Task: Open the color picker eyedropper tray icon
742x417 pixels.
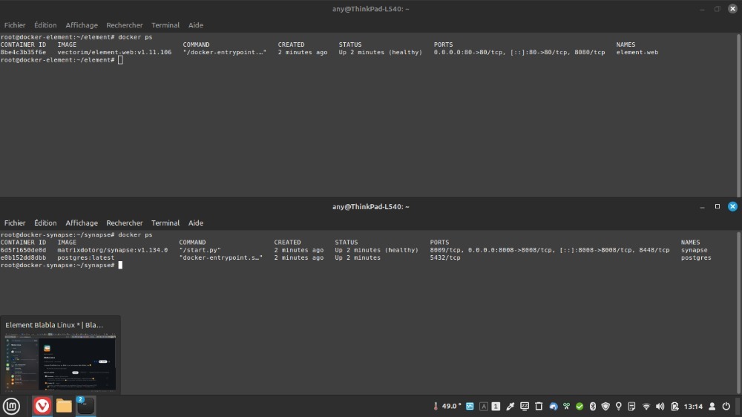Action: [510, 407]
